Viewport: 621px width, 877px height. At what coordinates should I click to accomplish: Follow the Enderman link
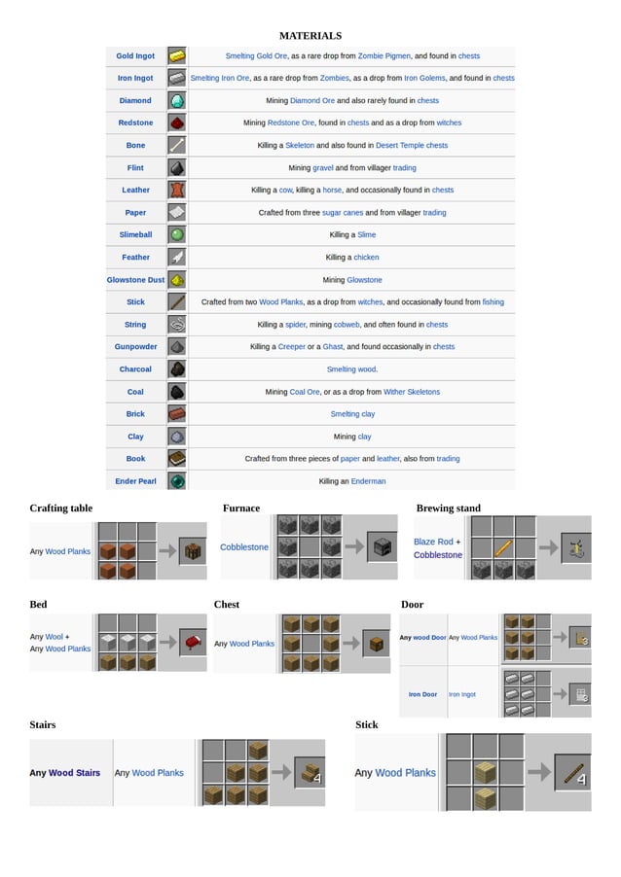click(369, 481)
